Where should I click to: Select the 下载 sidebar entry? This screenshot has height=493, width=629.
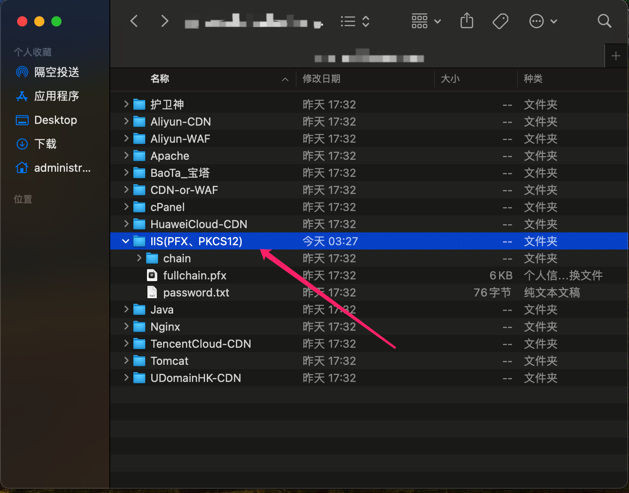tap(45, 144)
